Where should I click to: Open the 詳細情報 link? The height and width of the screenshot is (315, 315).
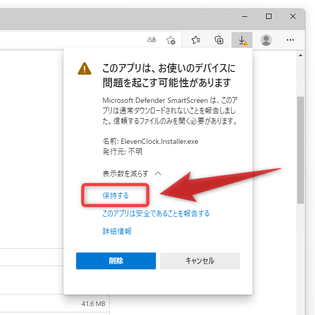117,231
